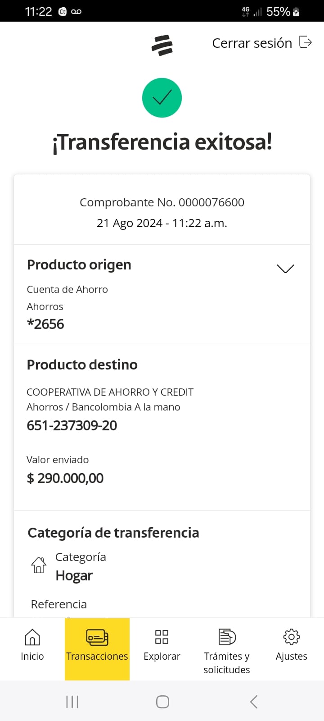This screenshot has width=324, height=721.
Task: Open Android recent apps button
Action: click(x=72, y=702)
